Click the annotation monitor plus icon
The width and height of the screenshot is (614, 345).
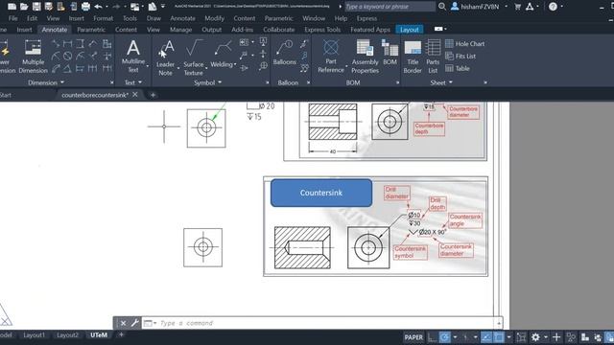click(x=556, y=337)
